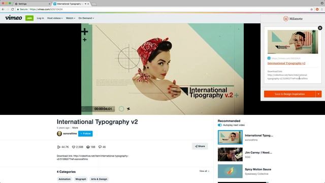Click Spicy Motion Sauce title
This screenshot has height=183, width=325.
[x=258, y=169]
